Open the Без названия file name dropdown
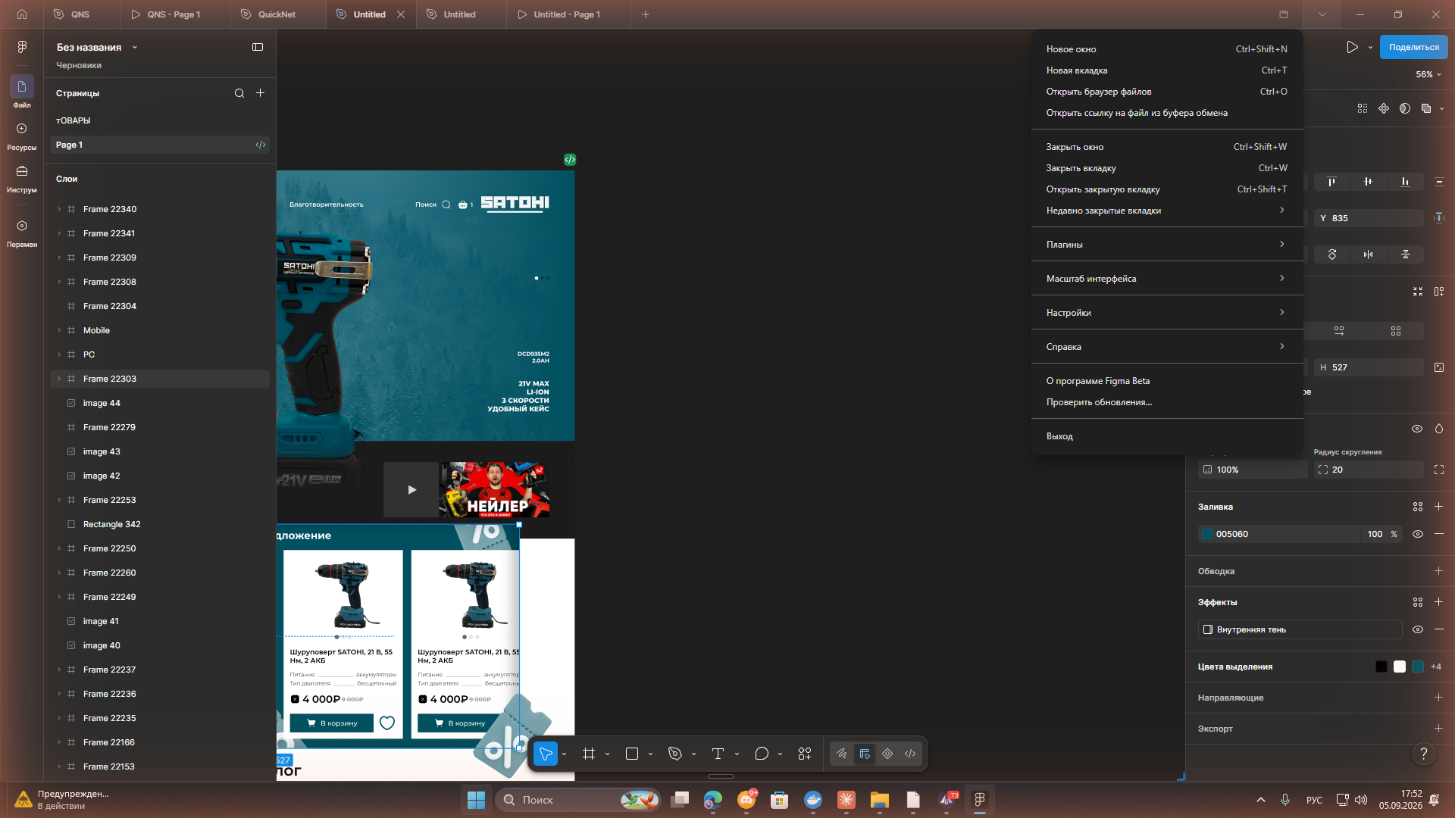1455x818 pixels. pos(96,47)
